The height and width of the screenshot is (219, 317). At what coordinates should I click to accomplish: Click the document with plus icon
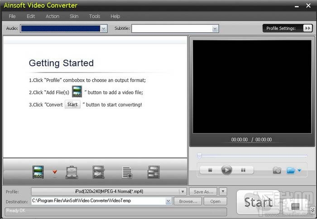point(127,172)
